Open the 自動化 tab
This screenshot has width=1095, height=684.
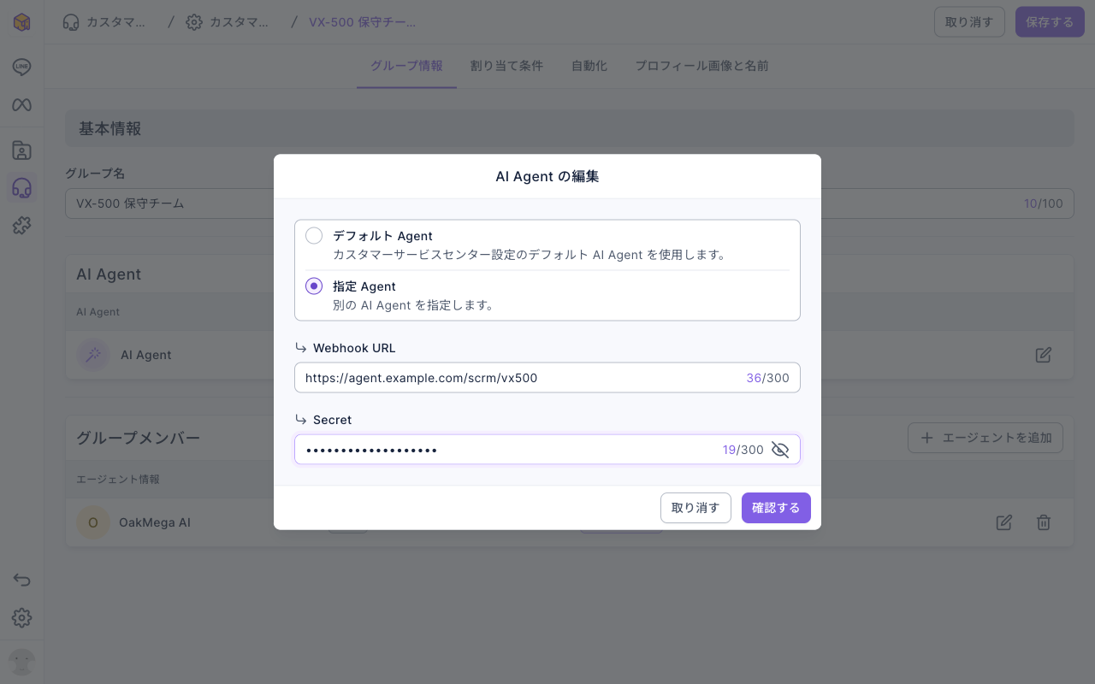[x=589, y=66]
